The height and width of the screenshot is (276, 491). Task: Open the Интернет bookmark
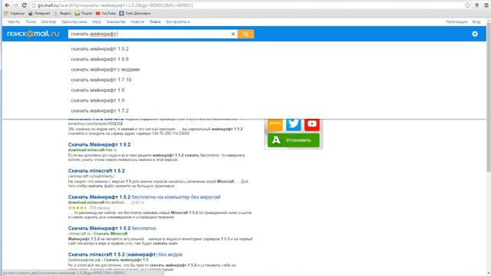[x=39, y=14]
